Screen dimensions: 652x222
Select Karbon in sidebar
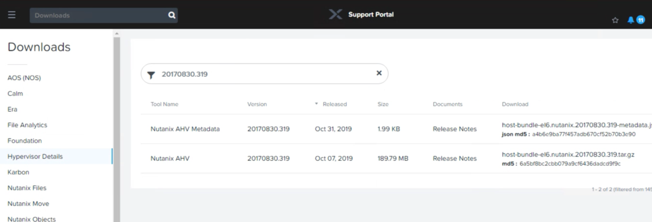pos(18,172)
